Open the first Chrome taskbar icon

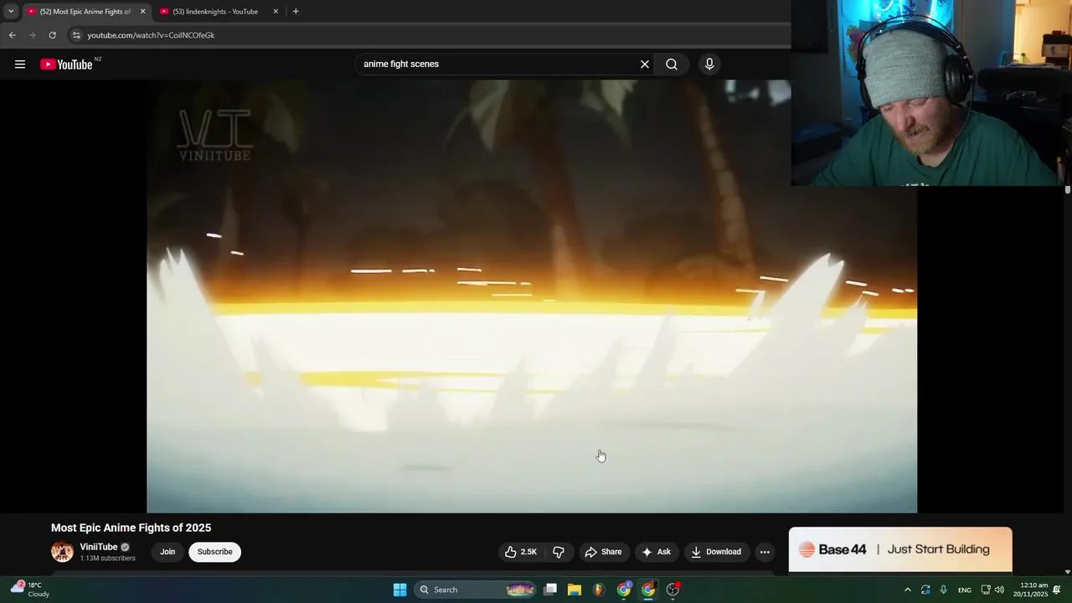click(624, 590)
